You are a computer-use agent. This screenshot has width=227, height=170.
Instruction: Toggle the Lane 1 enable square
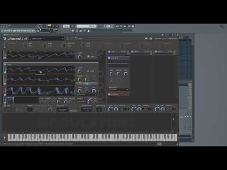[109, 51]
